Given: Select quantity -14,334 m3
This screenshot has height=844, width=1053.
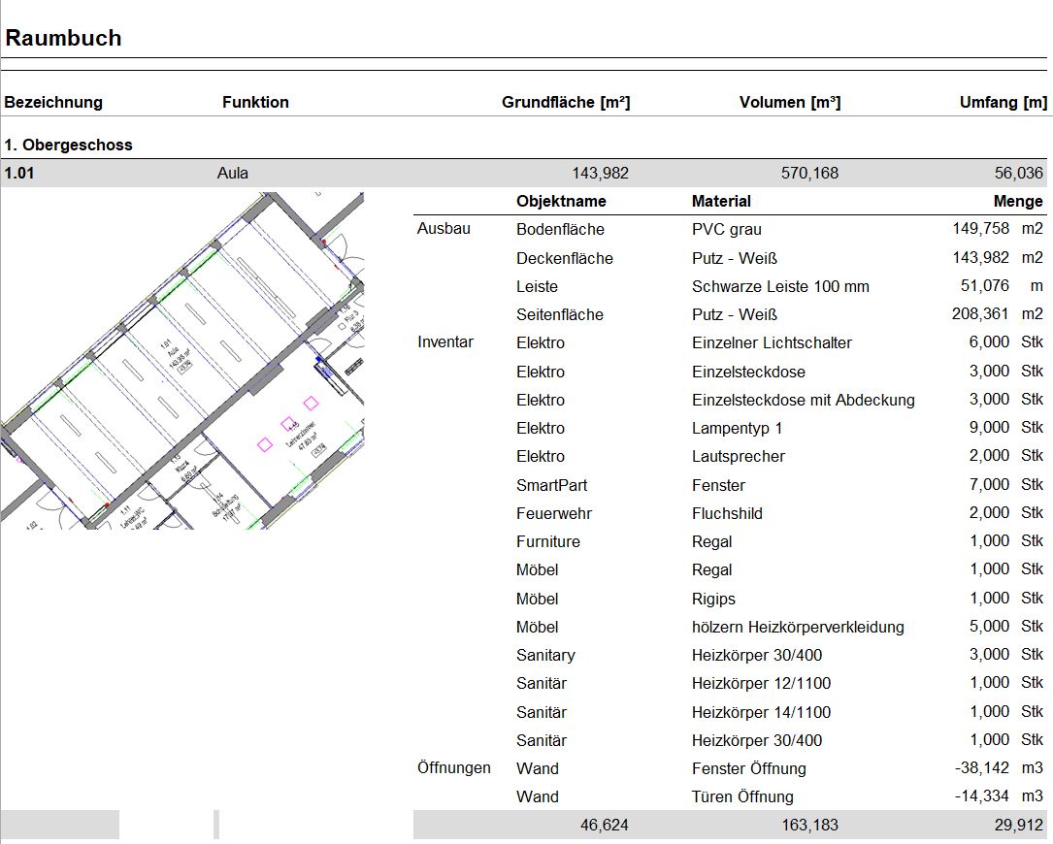Looking at the screenshot, I should pos(999,795).
